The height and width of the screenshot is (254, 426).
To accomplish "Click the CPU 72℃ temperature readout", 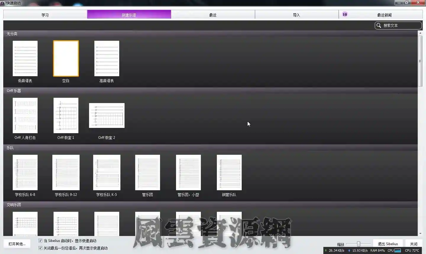I will (x=412, y=250).
